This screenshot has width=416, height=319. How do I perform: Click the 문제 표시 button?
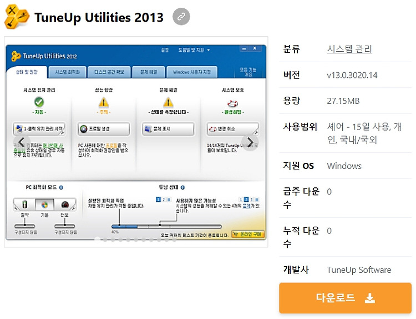coord(168,129)
